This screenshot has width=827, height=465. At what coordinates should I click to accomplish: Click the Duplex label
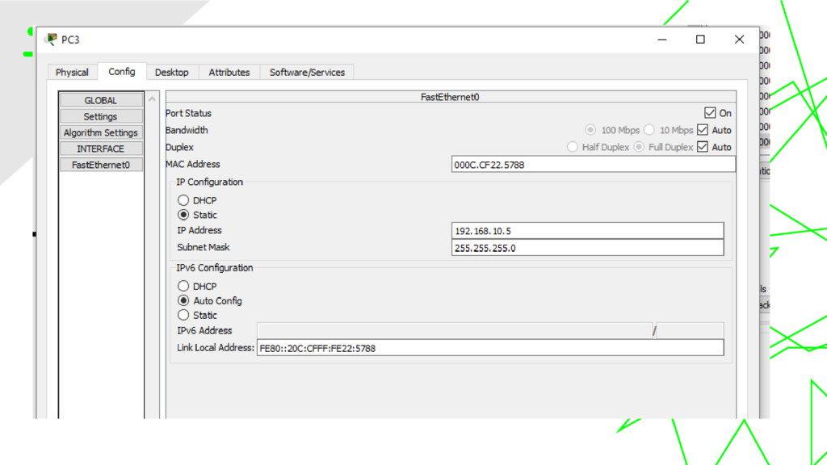pos(180,147)
